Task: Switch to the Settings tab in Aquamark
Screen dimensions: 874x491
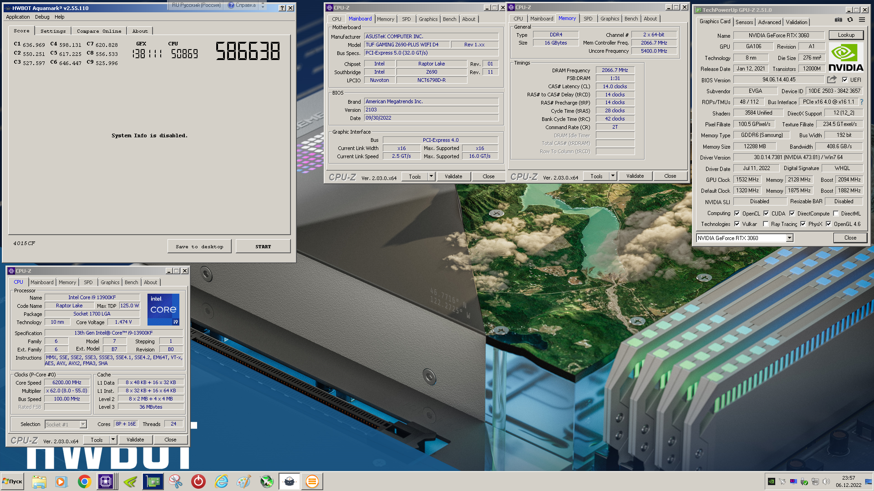Action: (53, 31)
